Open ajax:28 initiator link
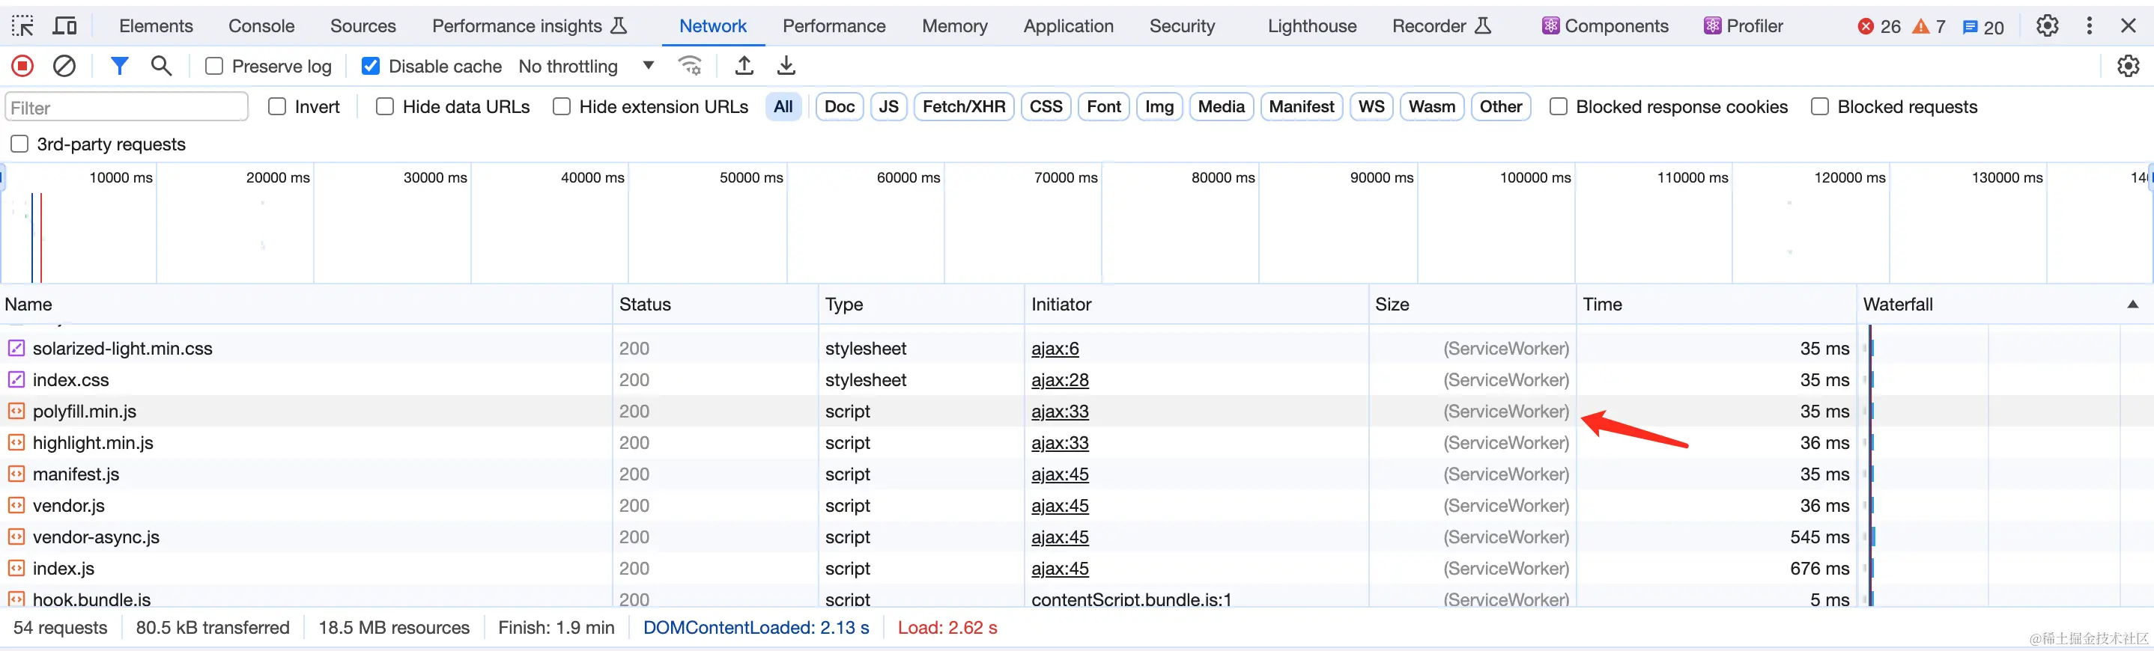Viewport: 2154px width, 651px height. 1060,379
